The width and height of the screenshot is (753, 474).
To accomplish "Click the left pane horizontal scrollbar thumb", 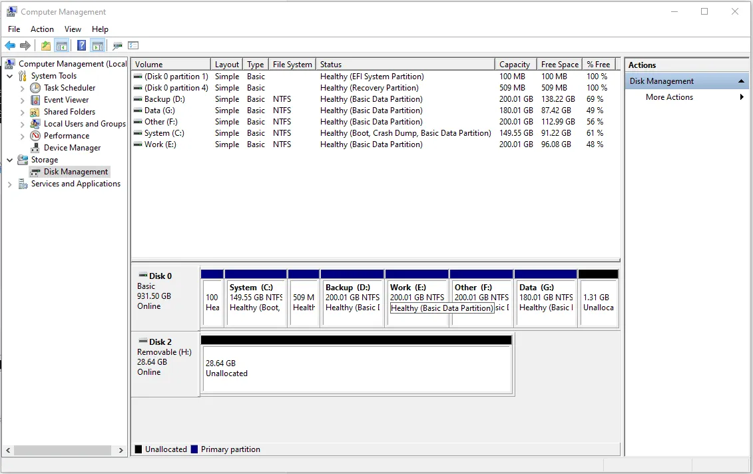I will (63, 450).
